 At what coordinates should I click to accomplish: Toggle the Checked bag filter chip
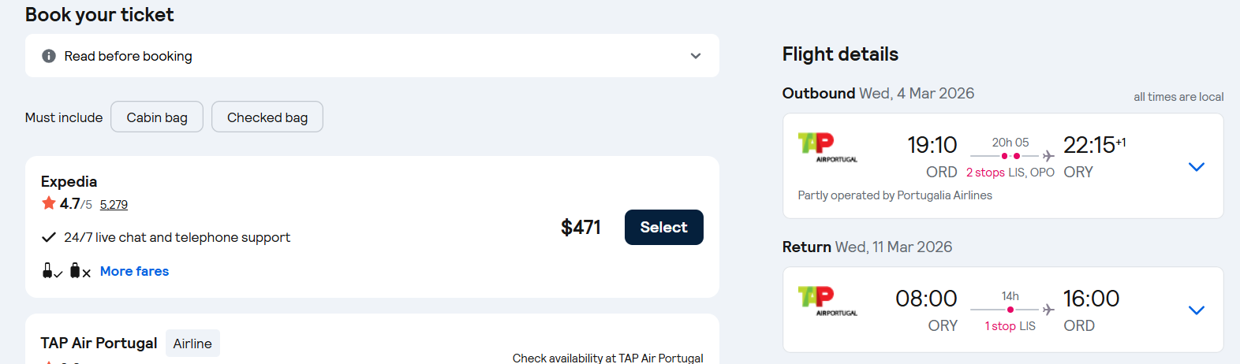pos(267,117)
